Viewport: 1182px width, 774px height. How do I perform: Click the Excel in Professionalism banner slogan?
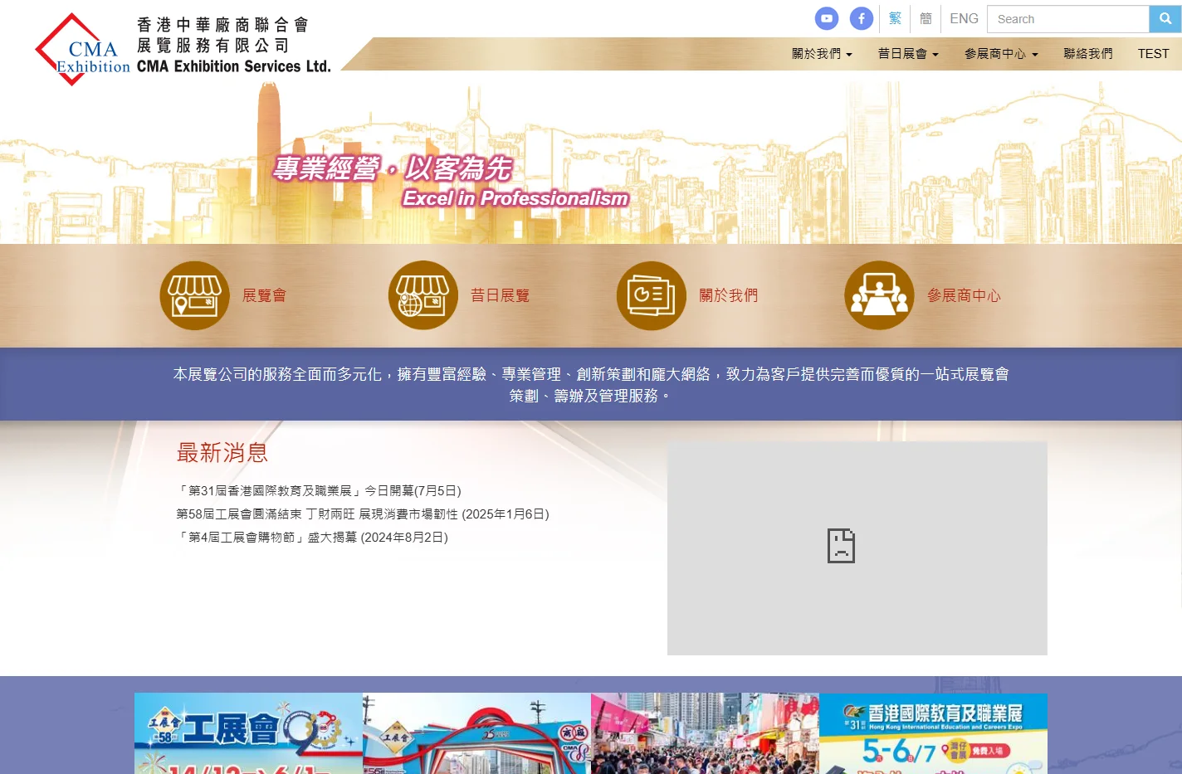tap(515, 198)
